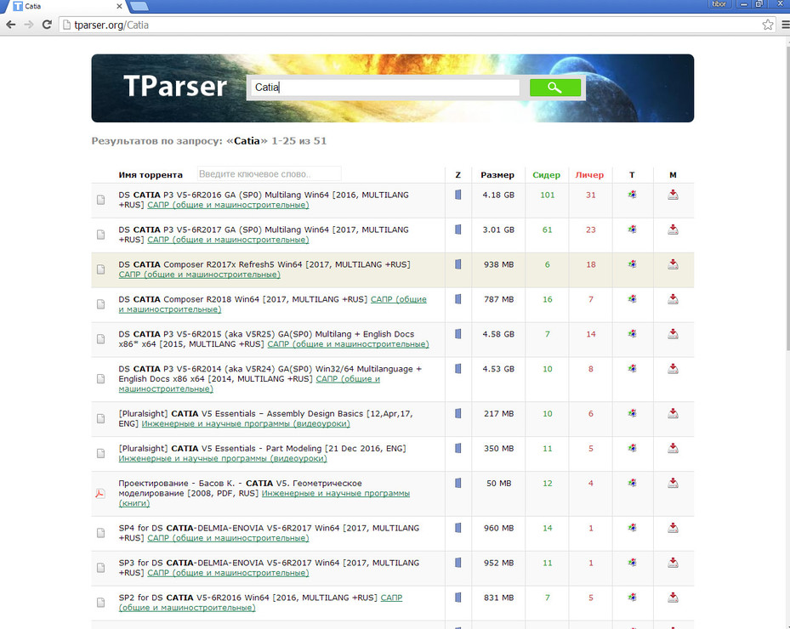790x629 pixels.
Task: Click Z icon for Assembly Design Basics row
Action: [458, 413]
